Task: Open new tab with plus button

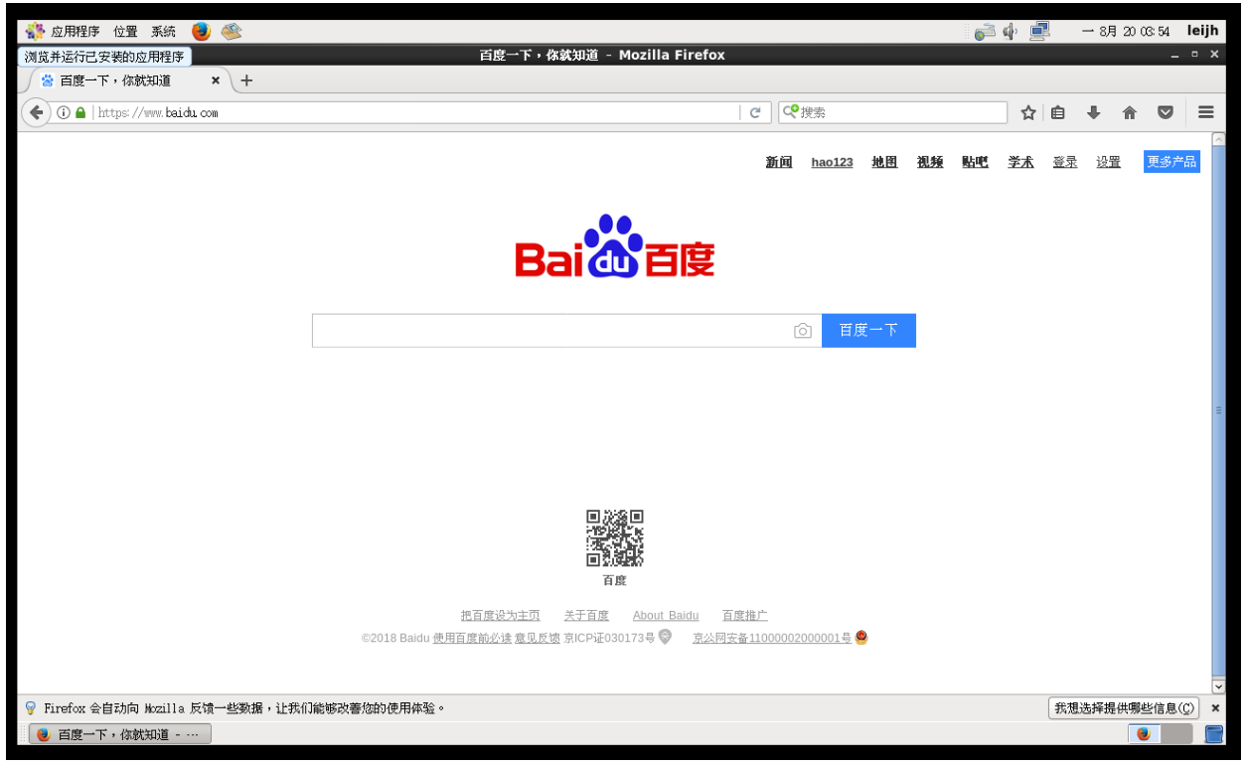Action: pyautogui.click(x=246, y=80)
